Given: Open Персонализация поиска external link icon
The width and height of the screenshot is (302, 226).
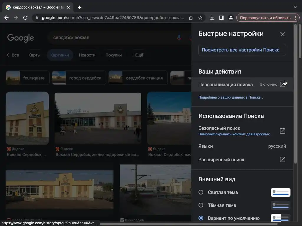Looking at the screenshot, I should 282,84.
